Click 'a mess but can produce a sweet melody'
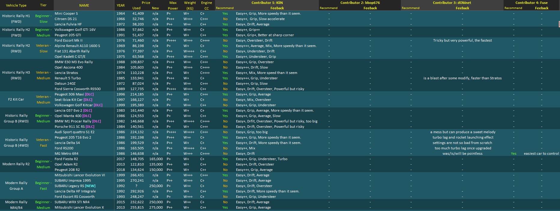Screen dimensions: 560x211 463,132
